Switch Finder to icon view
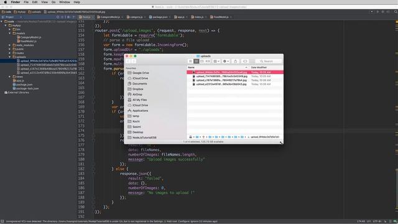Screen dimensions: 398x224 click(x=190, y=61)
